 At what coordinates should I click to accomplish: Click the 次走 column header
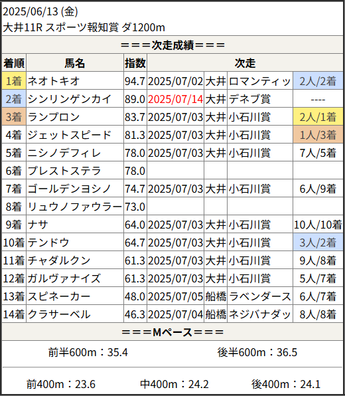point(245,63)
